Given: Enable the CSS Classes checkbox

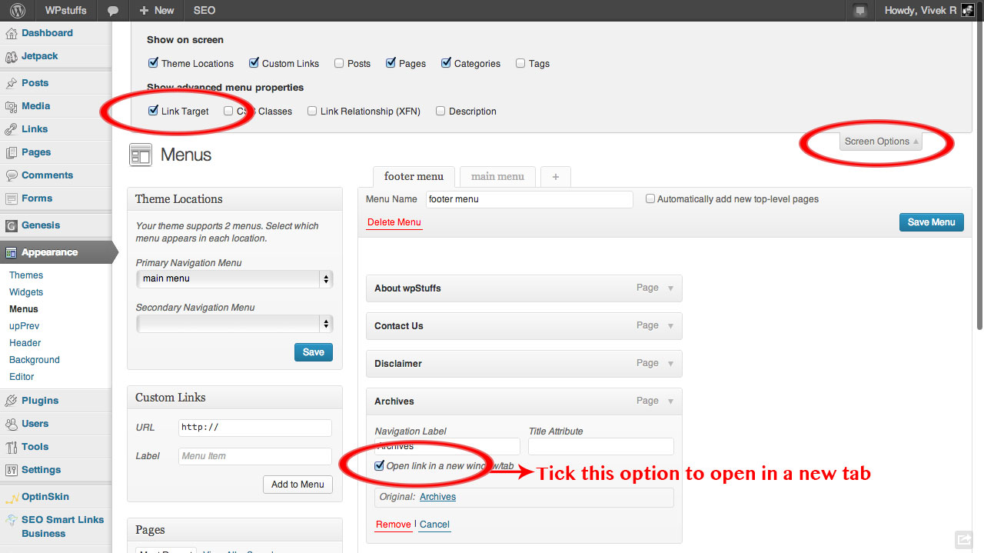Looking at the screenshot, I should (228, 111).
